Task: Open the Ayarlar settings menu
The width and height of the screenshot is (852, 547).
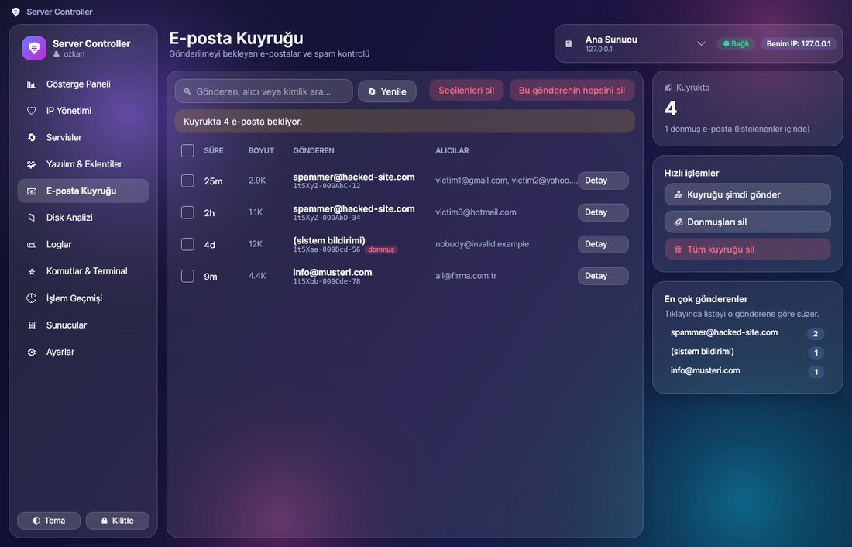Action: pyautogui.click(x=83, y=352)
